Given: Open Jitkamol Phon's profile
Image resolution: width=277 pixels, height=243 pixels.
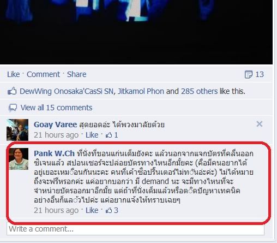Looking at the screenshot, I should point(141,91).
